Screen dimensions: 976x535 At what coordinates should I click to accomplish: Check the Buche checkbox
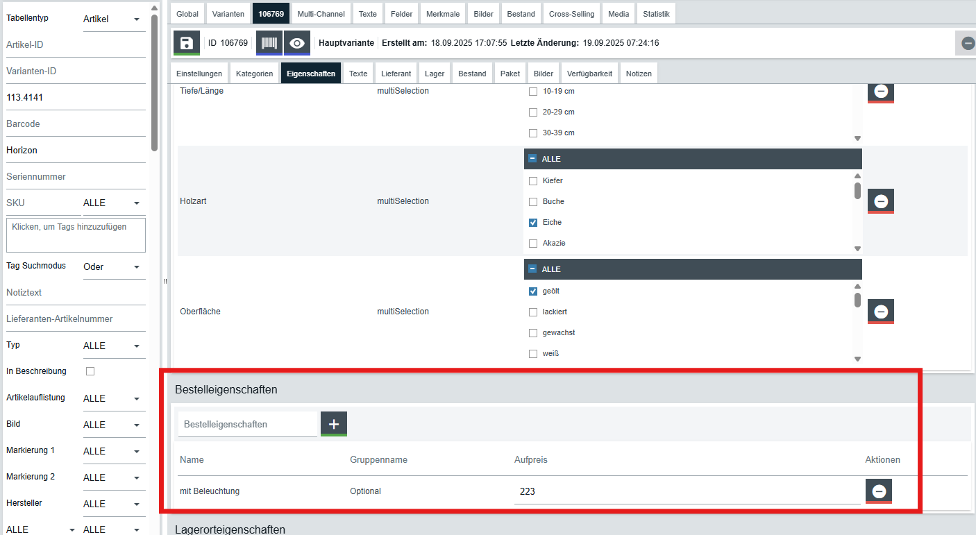(533, 202)
